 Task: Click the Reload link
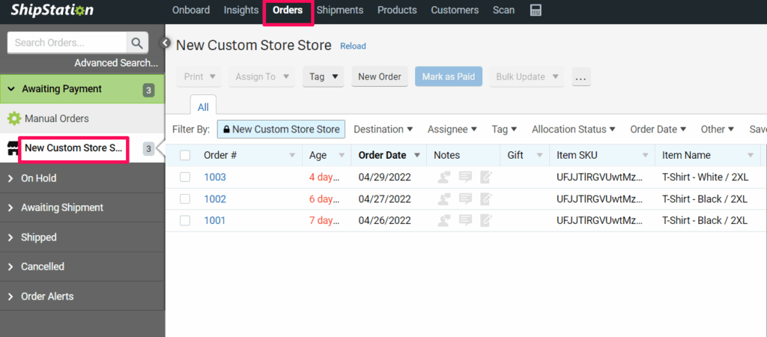coord(353,46)
